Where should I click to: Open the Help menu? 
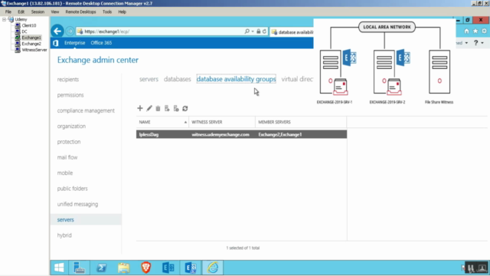[122, 12]
